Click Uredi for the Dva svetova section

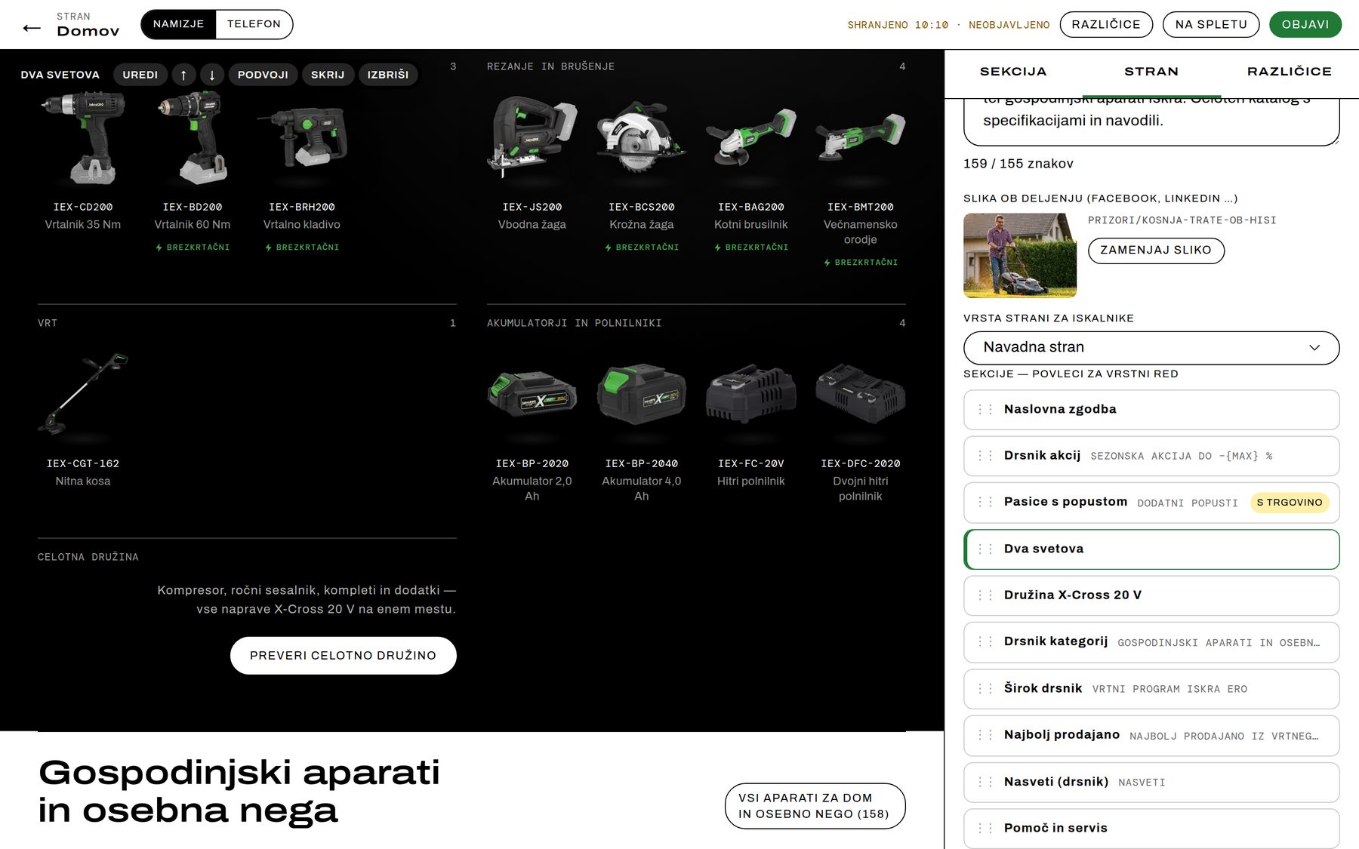[140, 75]
